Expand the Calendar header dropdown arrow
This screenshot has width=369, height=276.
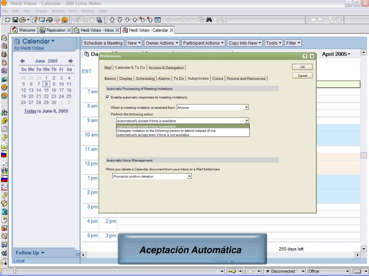(53, 41)
